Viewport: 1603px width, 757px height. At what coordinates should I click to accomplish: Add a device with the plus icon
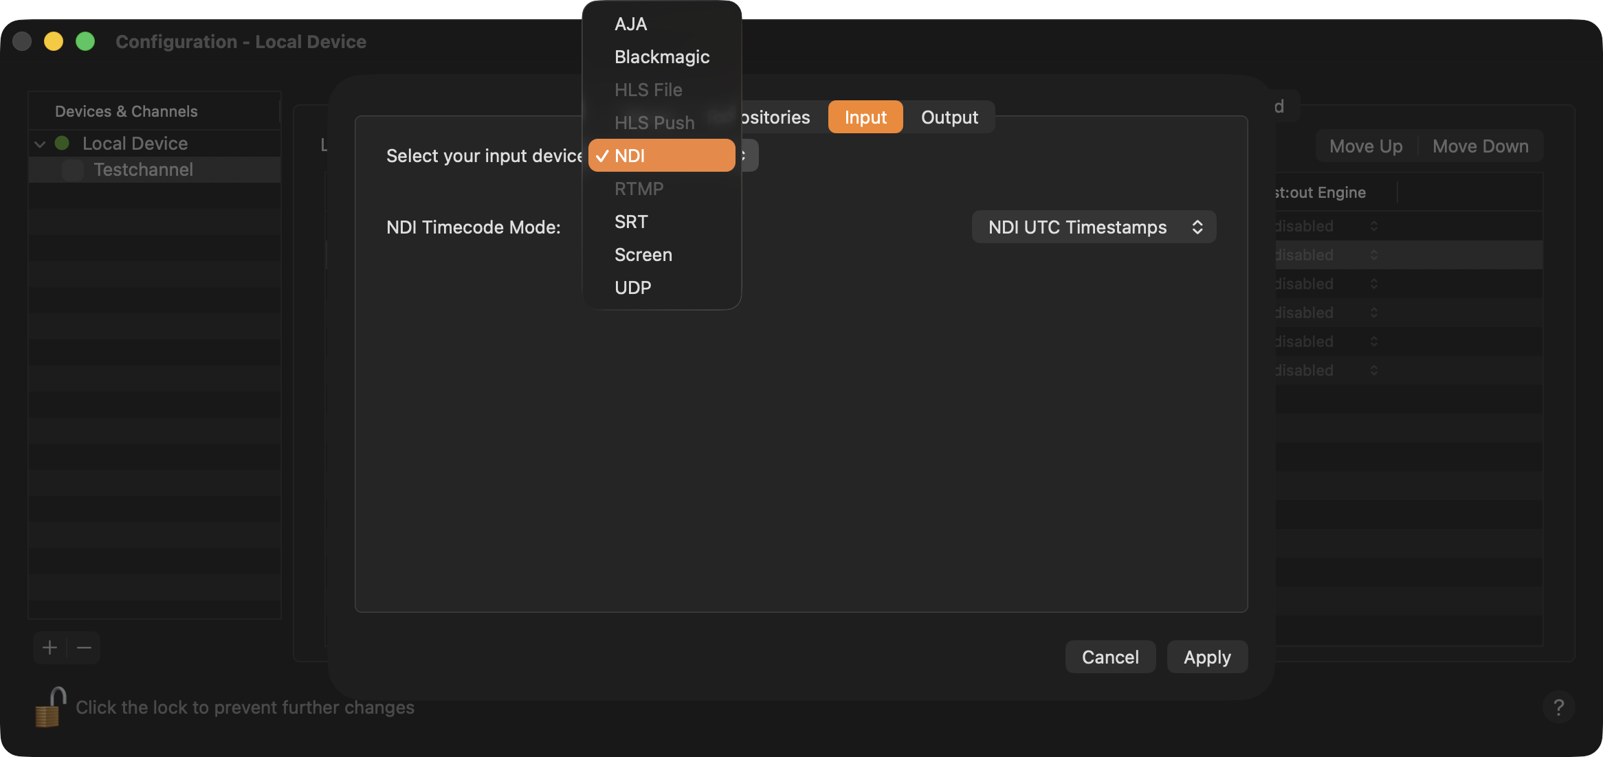(x=49, y=648)
